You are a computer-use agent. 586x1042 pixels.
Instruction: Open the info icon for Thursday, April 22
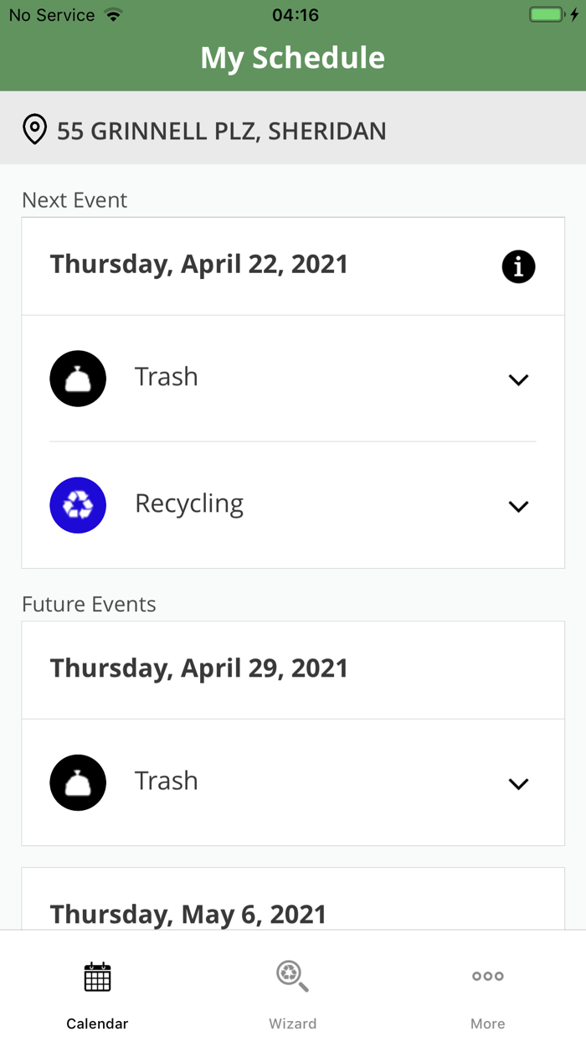click(x=518, y=266)
